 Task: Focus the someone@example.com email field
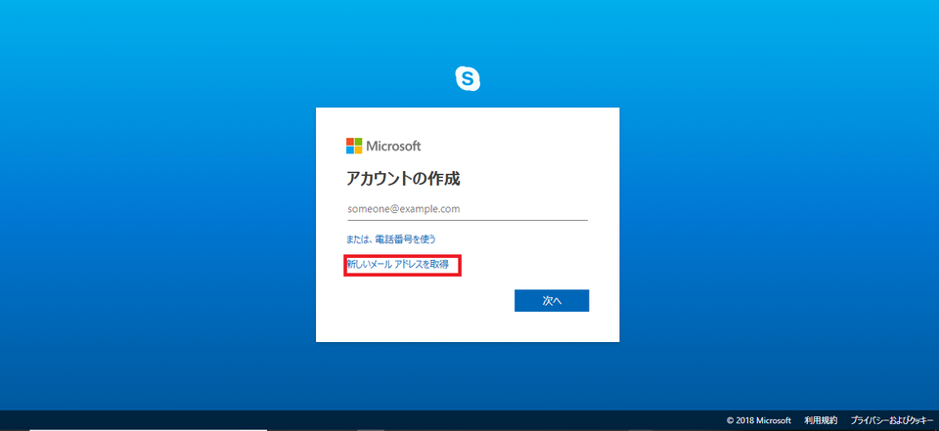[468, 209]
